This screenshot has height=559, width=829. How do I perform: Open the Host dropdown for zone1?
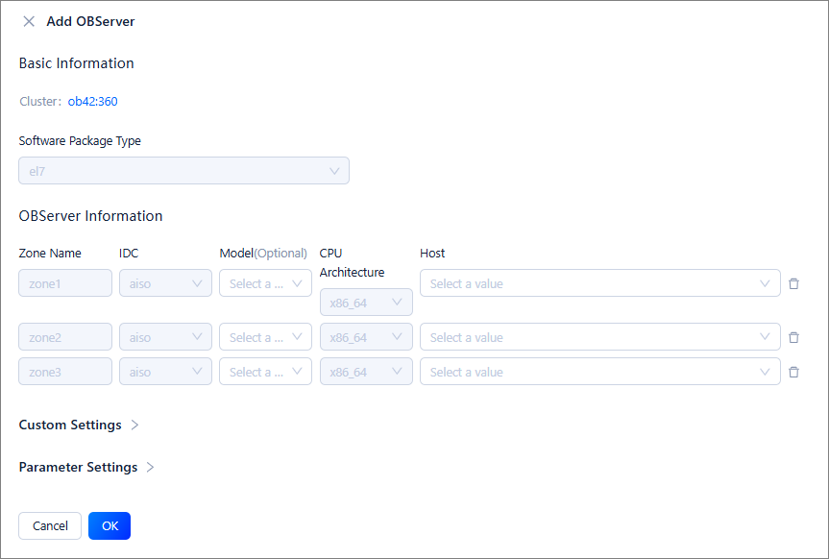click(x=599, y=283)
